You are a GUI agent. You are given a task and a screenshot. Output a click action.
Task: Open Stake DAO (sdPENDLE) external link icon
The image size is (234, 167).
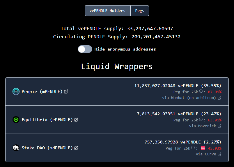(x=76, y=148)
